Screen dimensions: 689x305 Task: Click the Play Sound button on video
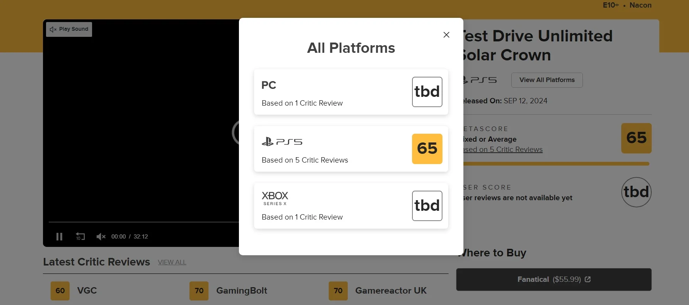(69, 29)
